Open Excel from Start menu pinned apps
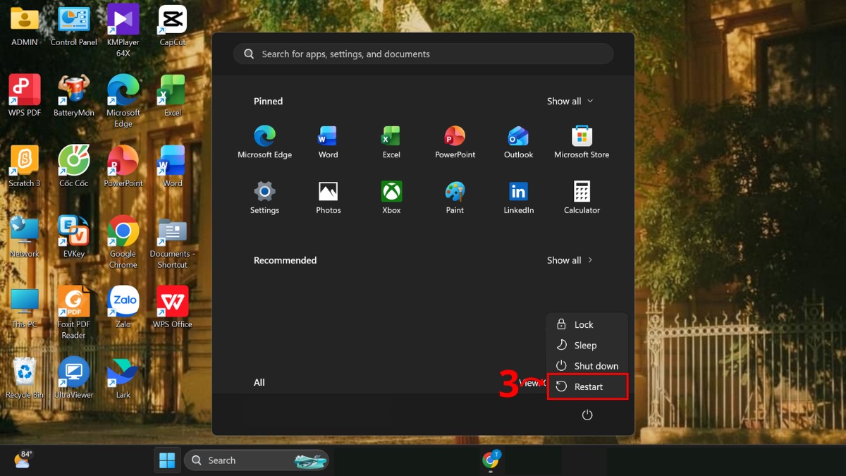The image size is (846, 476). tap(391, 142)
